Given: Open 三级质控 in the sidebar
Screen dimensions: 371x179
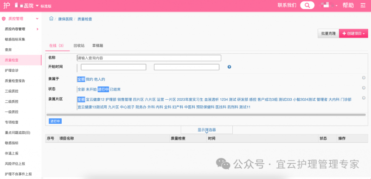Looking at the screenshot, I should [x=12, y=91].
